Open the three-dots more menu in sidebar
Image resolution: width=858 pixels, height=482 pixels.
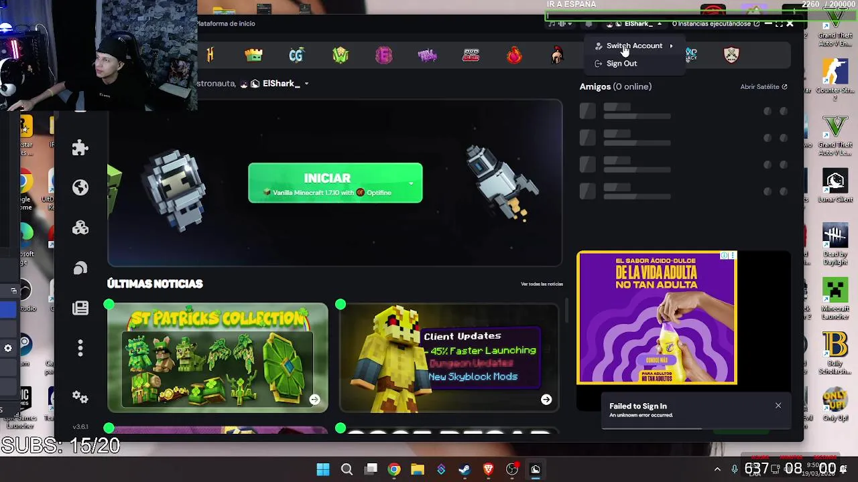pos(80,348)
